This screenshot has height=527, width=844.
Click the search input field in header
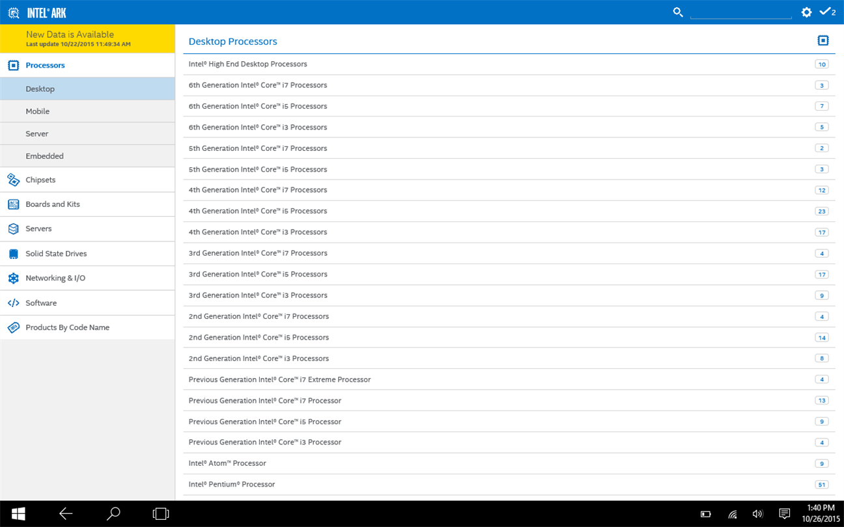point(741,12)
